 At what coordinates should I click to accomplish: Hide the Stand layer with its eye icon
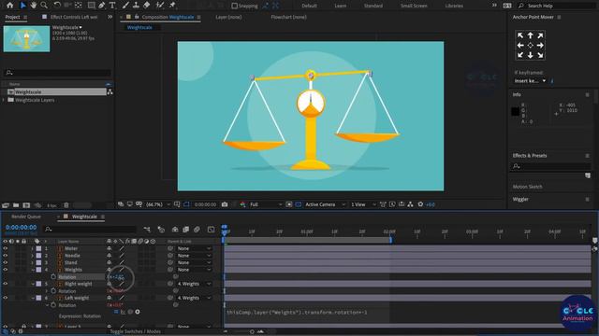tap(6, 262)
